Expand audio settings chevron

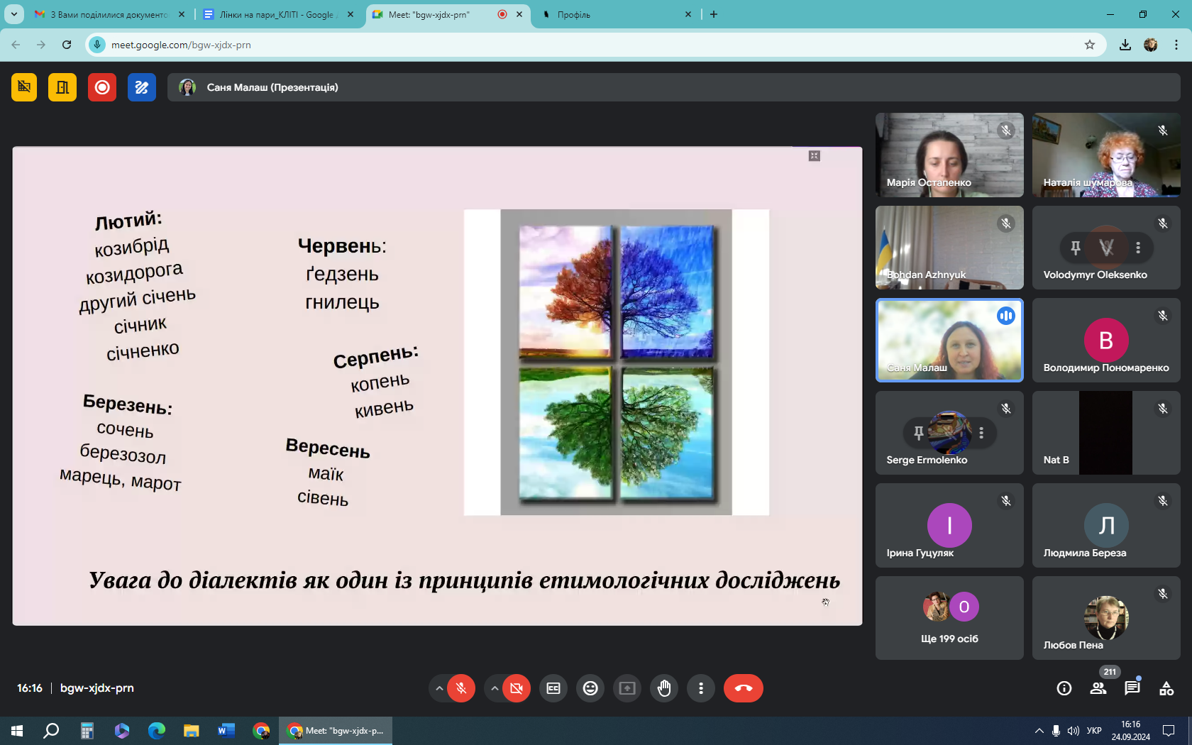(x=439, y=688)
